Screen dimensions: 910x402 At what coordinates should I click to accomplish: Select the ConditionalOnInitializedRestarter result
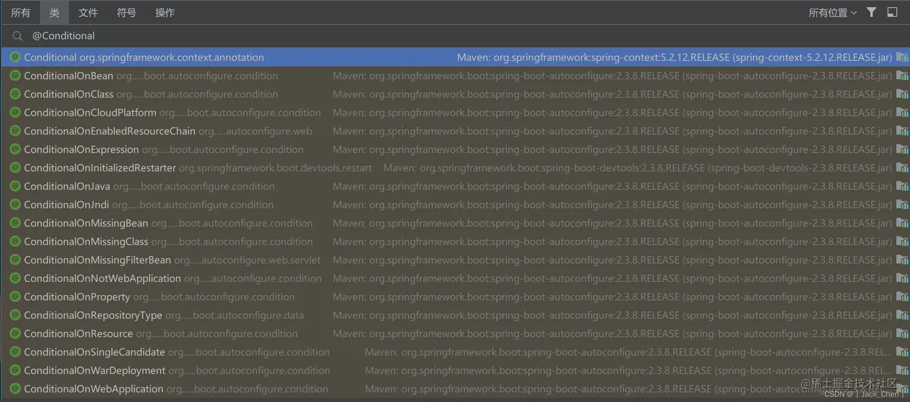[455, 168]
